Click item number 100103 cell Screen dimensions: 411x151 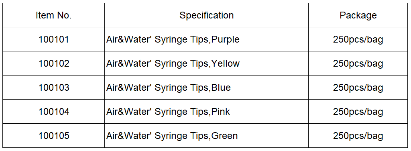53,88
